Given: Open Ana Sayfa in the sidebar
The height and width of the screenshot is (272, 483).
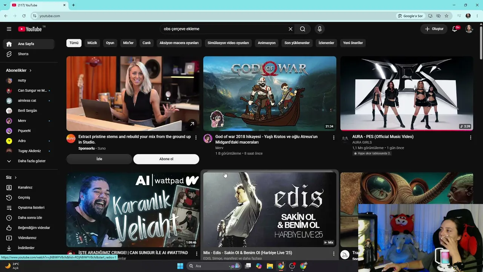Looking at the screenshot, I should click(x=29, y=44).
